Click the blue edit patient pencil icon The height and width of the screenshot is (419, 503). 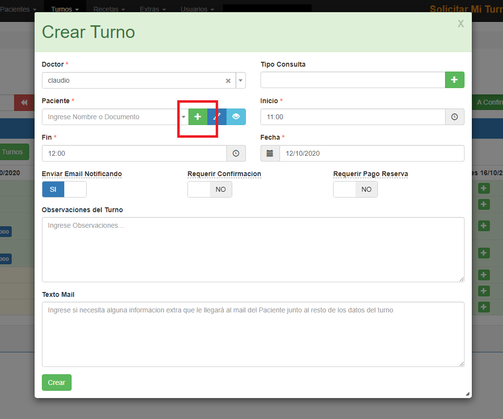coord(217,117)
